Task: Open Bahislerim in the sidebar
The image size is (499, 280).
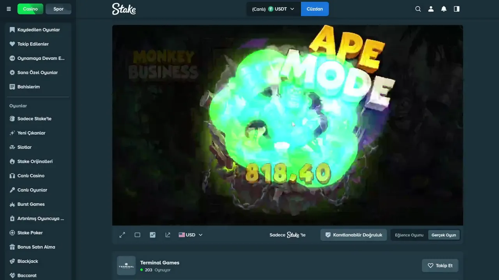Action: coord(38,87)
